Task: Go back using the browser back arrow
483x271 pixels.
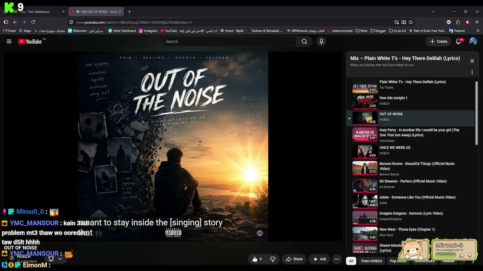Action: [x=15, y=22]
